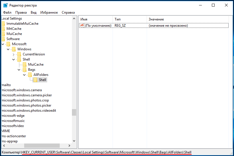234x156 pixels.
Task: Select the Local Settings key
Action: 12,18
